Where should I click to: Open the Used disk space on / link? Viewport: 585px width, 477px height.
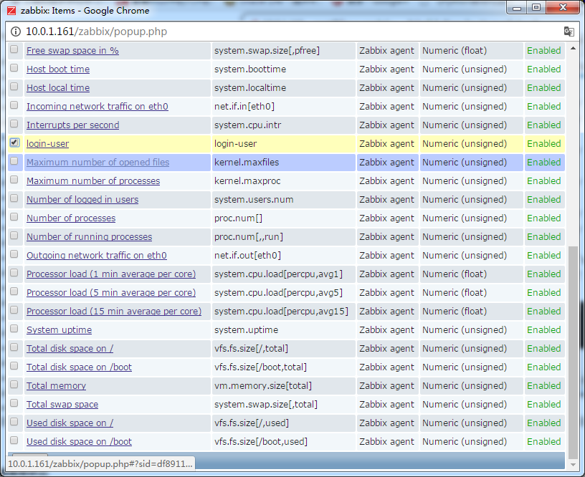pos(70,423)
